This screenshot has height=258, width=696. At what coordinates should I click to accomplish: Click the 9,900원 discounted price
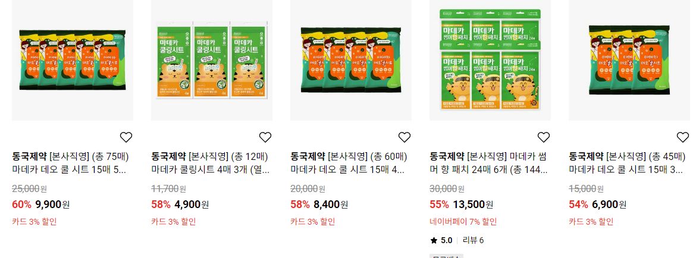(52, 204)
